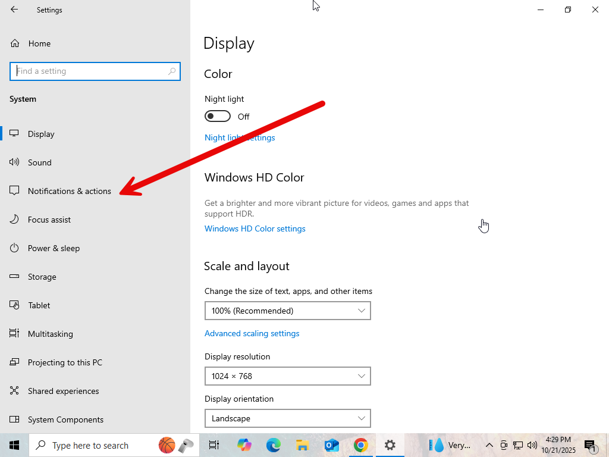The width and height of the screenshot is (609, 457).
Task: Click the Focus assist moon icon
Action: click(15, 220)
